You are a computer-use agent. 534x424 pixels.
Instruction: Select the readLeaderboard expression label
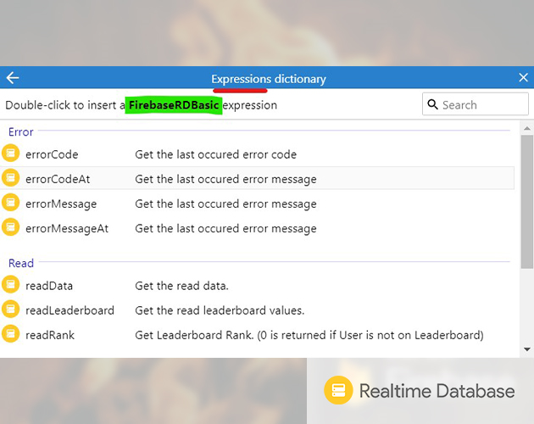click(x=70, y=310)
